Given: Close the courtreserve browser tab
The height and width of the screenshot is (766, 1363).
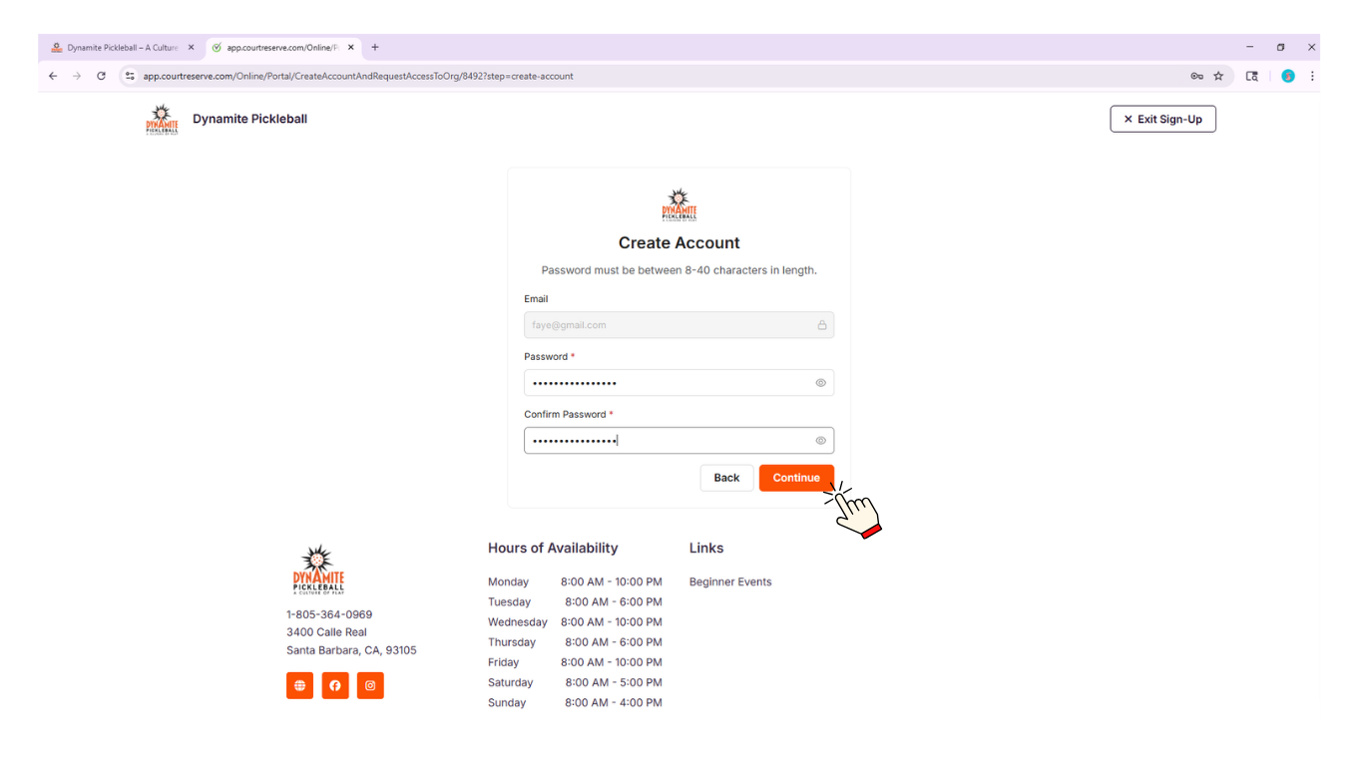Looking at the screenshot, I should click(351, 47).
